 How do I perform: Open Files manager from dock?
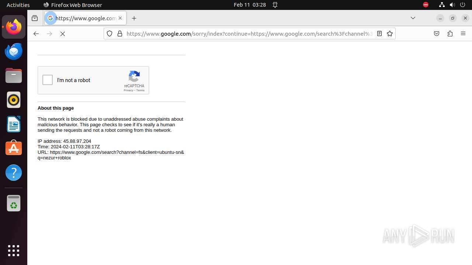tap(14, 75)
